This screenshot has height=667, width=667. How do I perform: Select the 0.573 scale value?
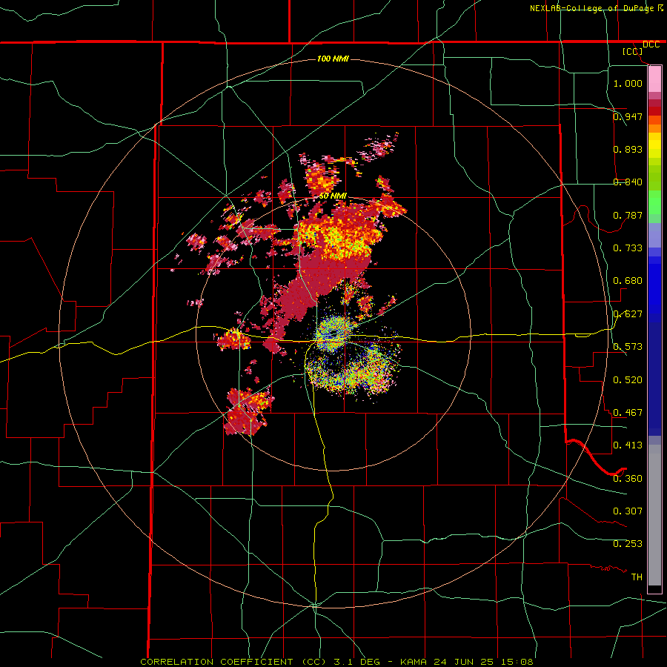628,346
